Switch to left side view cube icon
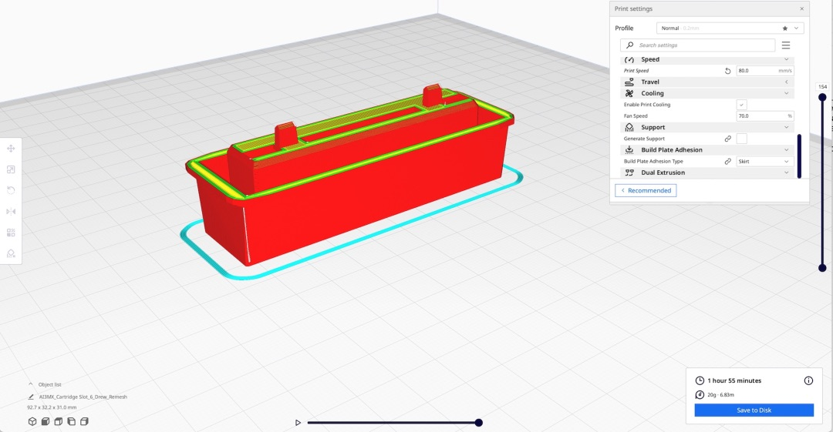This screenshot has width=833, height=432. click(71, 421)
